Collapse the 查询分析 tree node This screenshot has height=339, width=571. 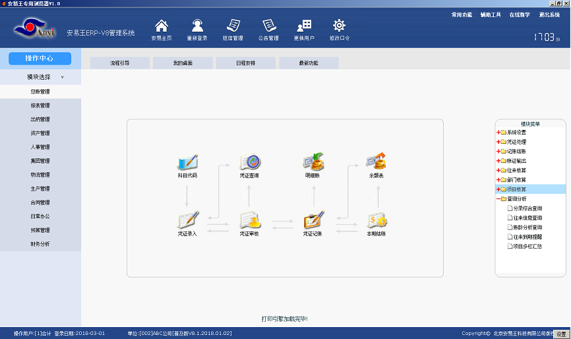point(498,199)
